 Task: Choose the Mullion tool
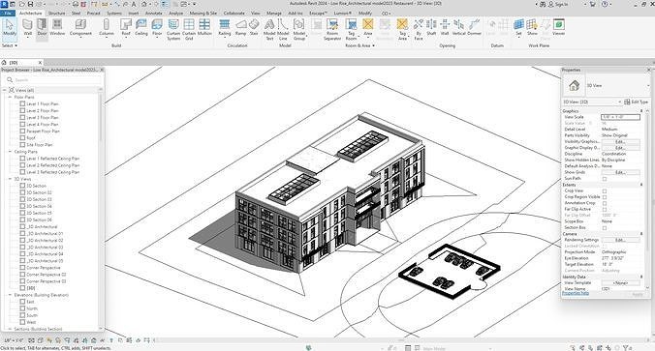204,28
